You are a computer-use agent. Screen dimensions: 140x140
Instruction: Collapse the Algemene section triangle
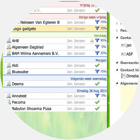point(117,83)
